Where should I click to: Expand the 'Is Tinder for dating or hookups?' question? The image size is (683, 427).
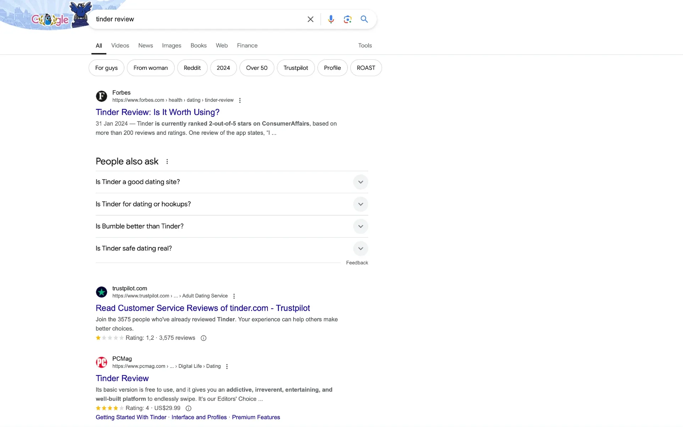coord(360,204)
